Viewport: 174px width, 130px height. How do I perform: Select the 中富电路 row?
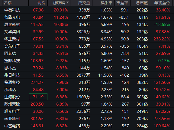(x=87, y=126)
